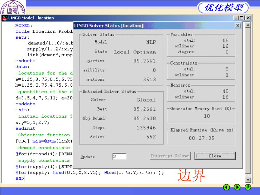Click the '[OBJ] min=@sum' code line
This screenshot has height=195, width=260.
[44, 141]
